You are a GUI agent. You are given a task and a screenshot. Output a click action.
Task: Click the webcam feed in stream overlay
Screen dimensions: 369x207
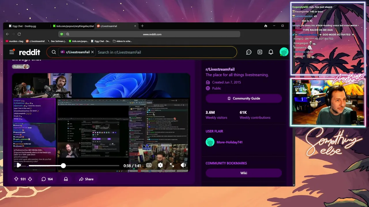click(327, 102)
